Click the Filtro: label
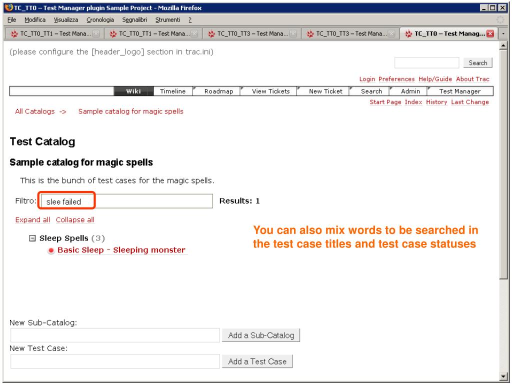The image size is (512, 384). 26,201
